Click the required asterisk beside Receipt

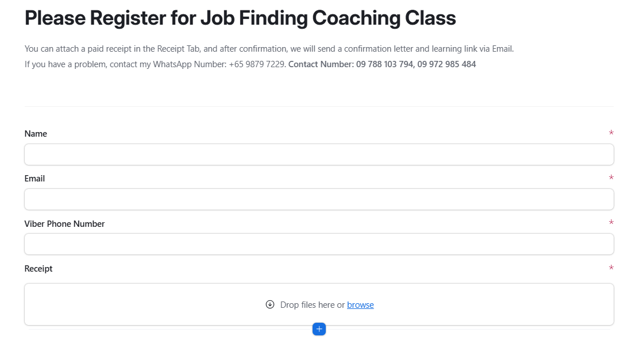click(x=611, y=269)
